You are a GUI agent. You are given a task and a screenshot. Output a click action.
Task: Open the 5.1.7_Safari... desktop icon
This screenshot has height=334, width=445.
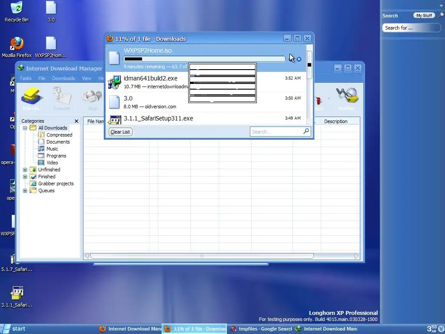[x=17, y=263]
